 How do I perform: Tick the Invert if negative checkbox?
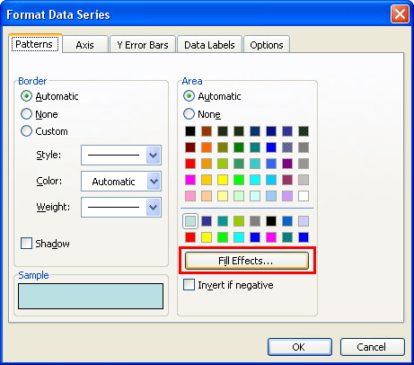click(189, 284)
